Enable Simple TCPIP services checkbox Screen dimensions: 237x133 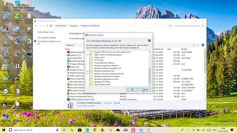click(90, 52)
